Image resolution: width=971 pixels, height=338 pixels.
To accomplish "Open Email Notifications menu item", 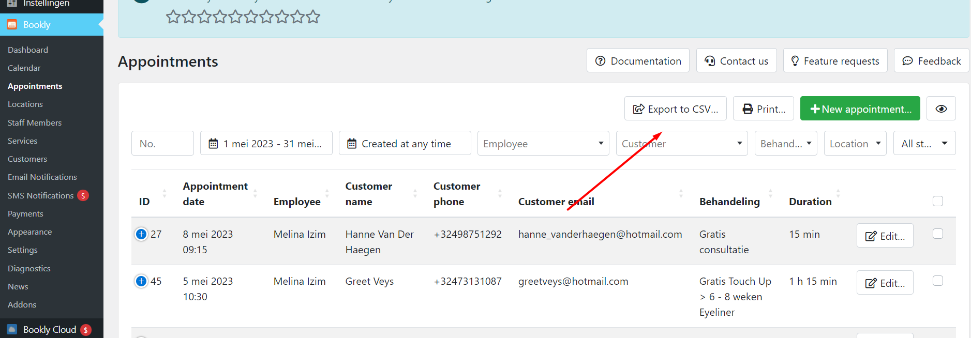I will (x=42, y=177).
